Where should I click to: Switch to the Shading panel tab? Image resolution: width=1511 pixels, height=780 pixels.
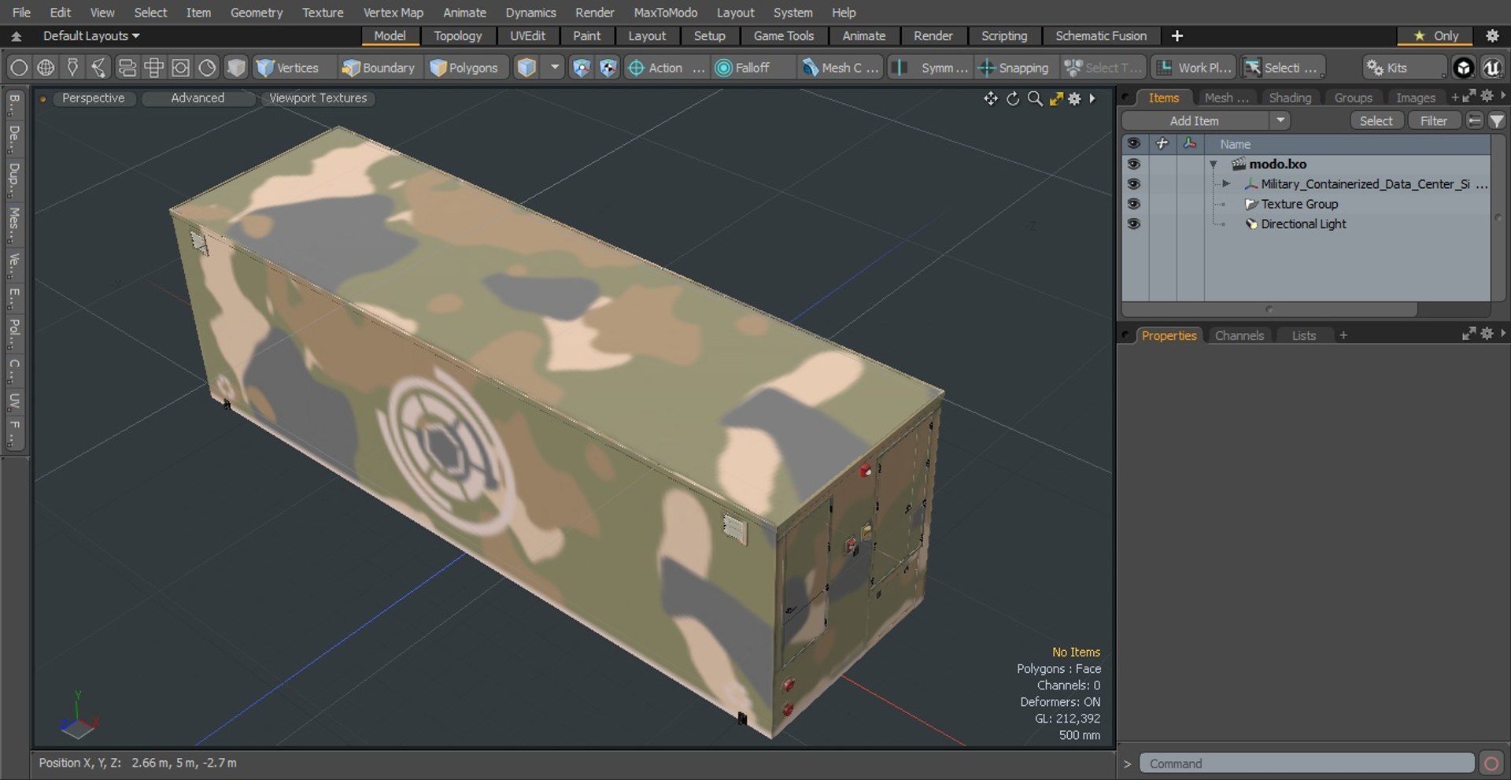[1290, 98]
